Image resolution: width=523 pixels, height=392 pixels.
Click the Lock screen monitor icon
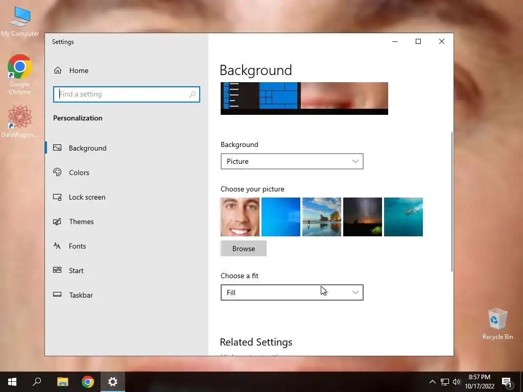57,197
